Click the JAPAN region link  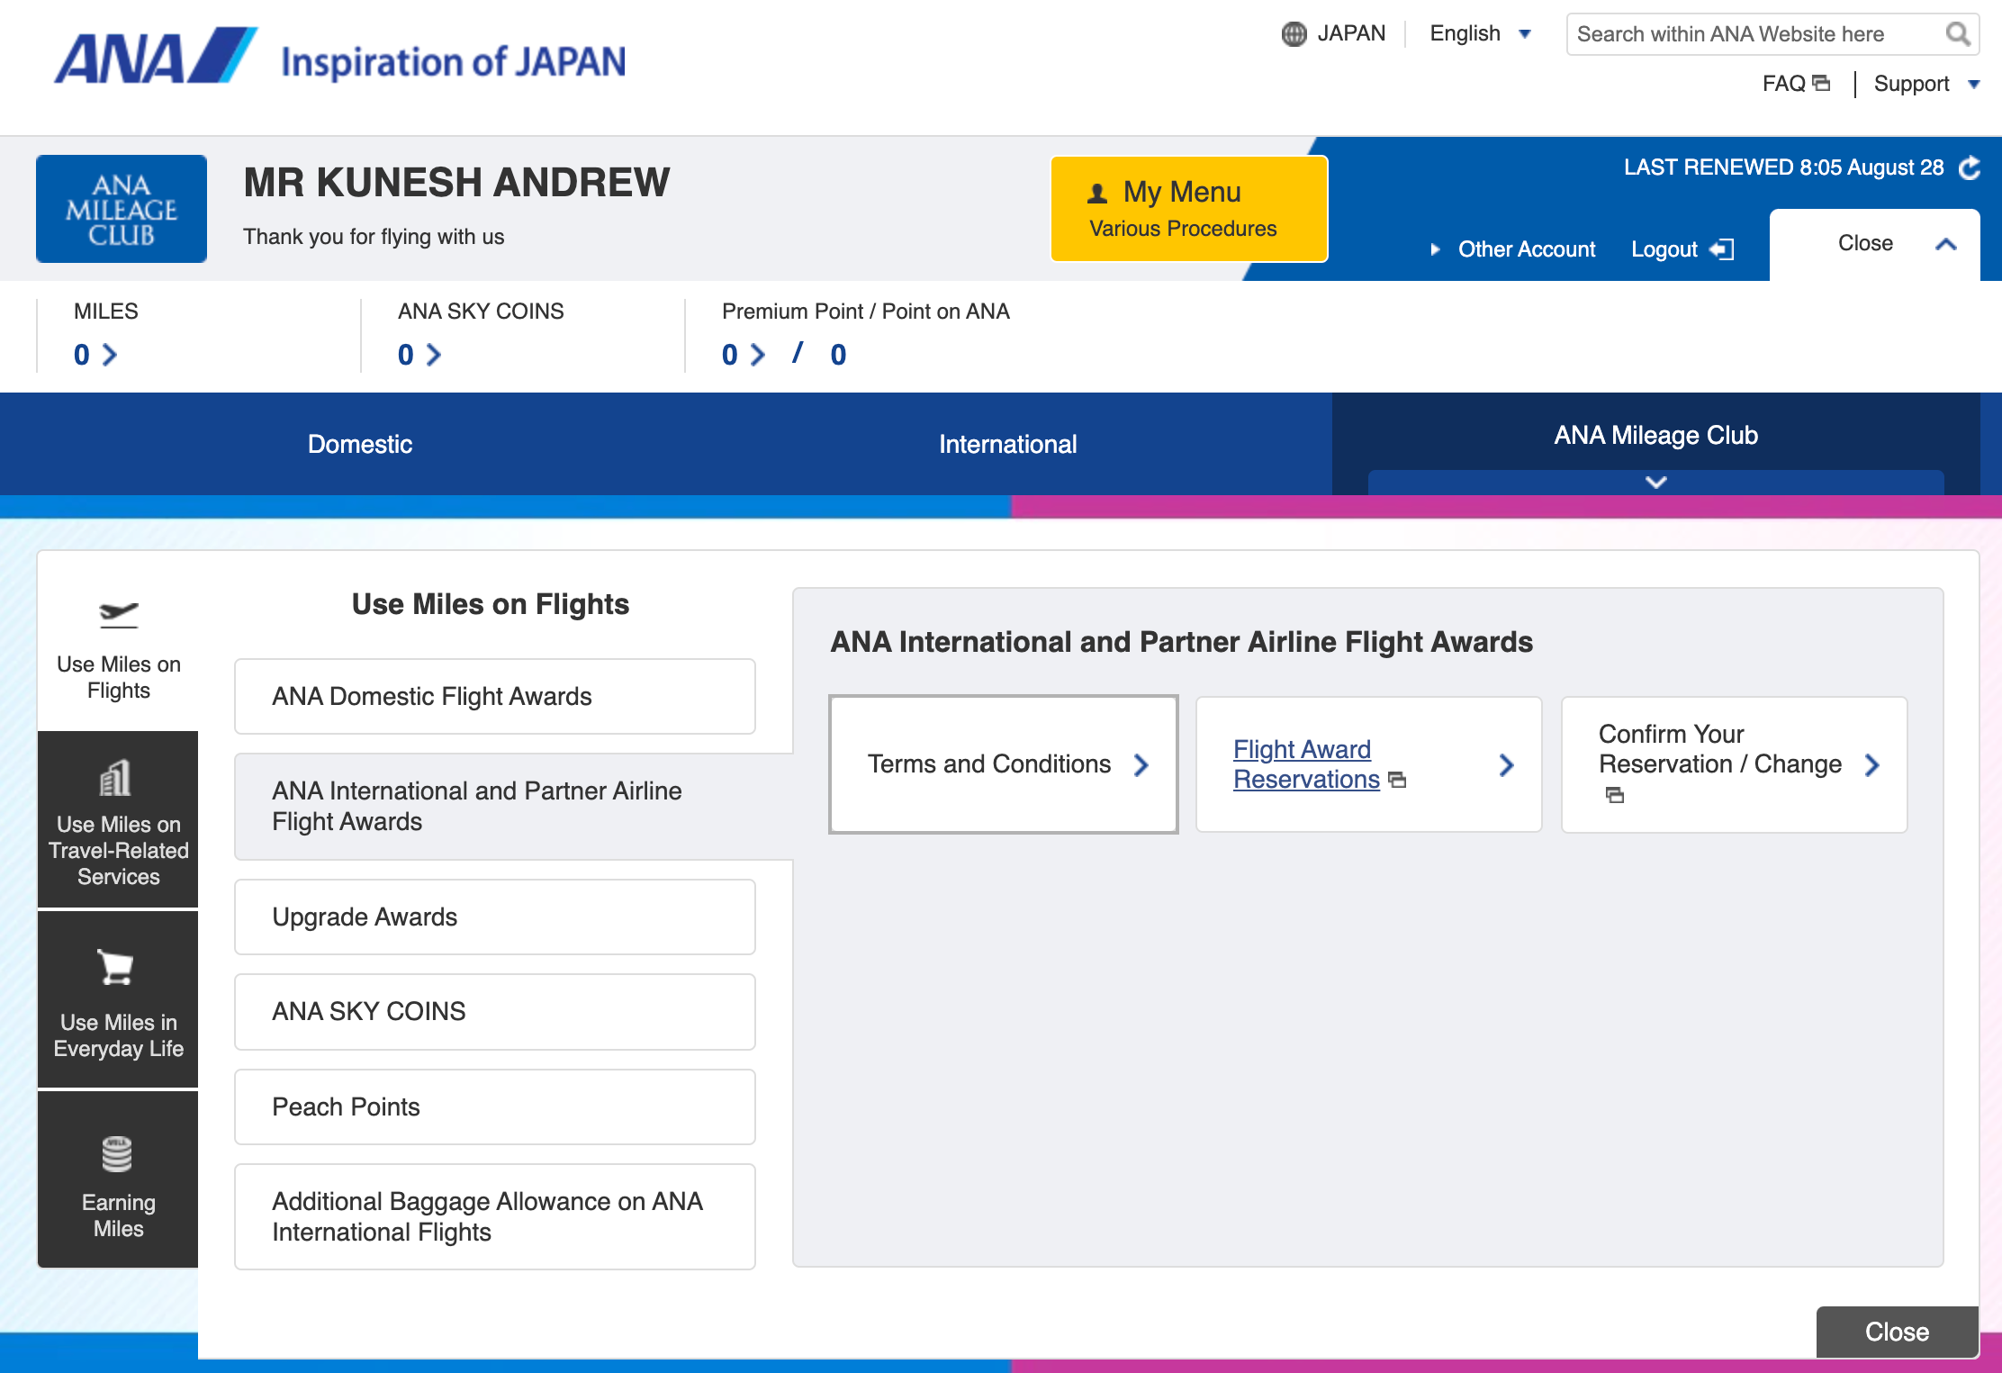click(x=1350, y=34)
